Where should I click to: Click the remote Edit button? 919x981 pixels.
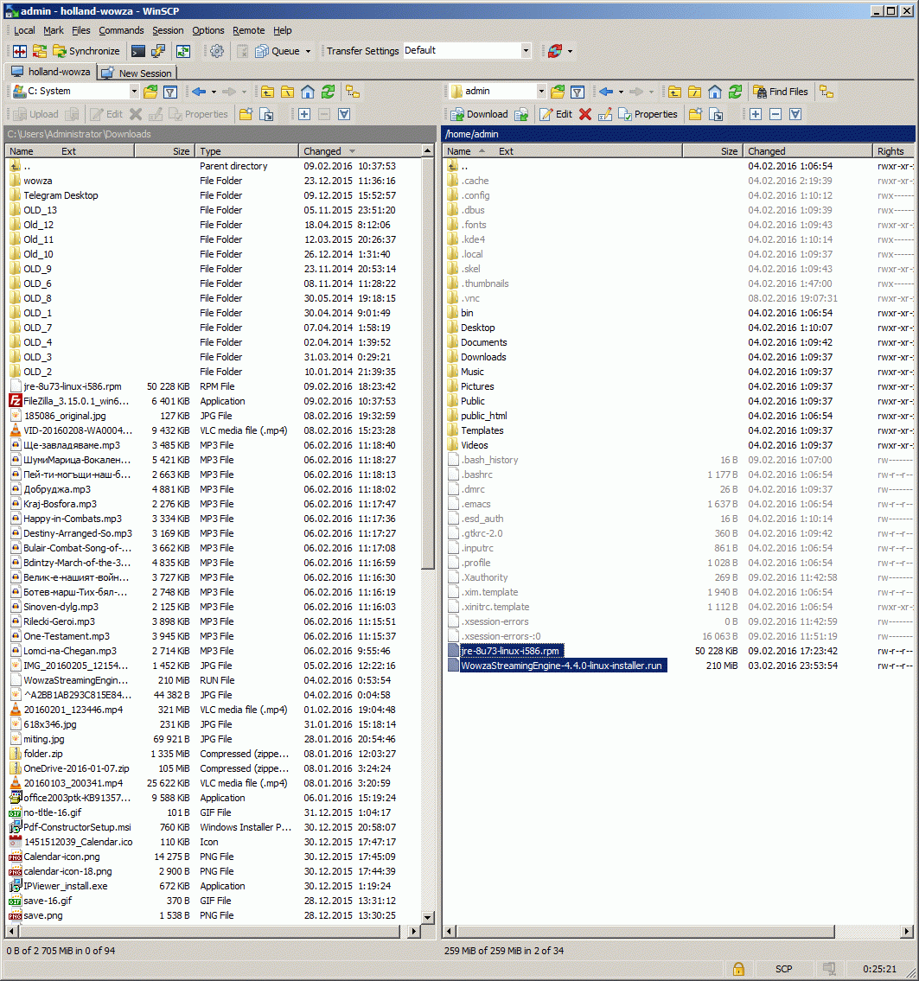tap(556, 114)
